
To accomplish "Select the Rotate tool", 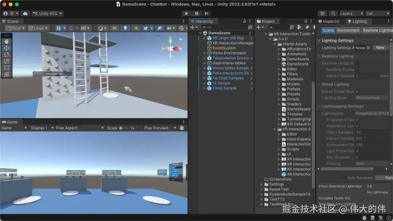I will pyautogui.click(x=7, y=55).
